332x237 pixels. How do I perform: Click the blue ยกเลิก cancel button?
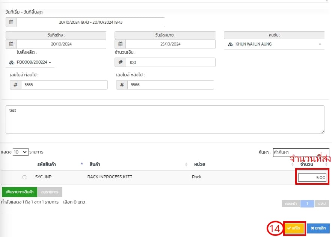point(318,228)
